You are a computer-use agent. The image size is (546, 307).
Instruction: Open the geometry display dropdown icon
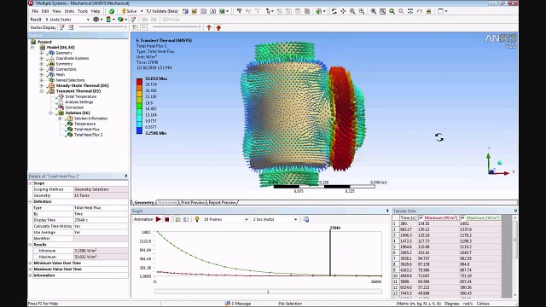tap(97, 20)
